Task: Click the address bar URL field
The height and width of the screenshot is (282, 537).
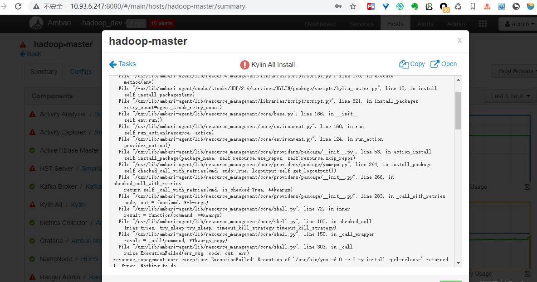Action: tap(157, 6)
